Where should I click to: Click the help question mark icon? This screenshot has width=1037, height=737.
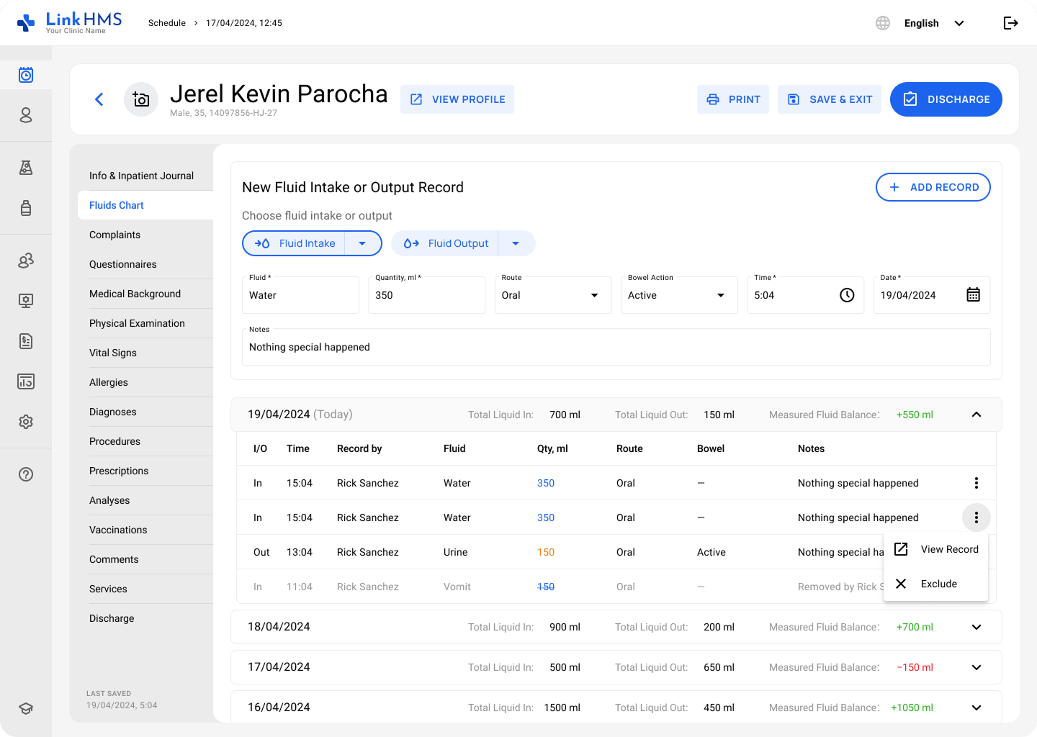tap(26, 474)
